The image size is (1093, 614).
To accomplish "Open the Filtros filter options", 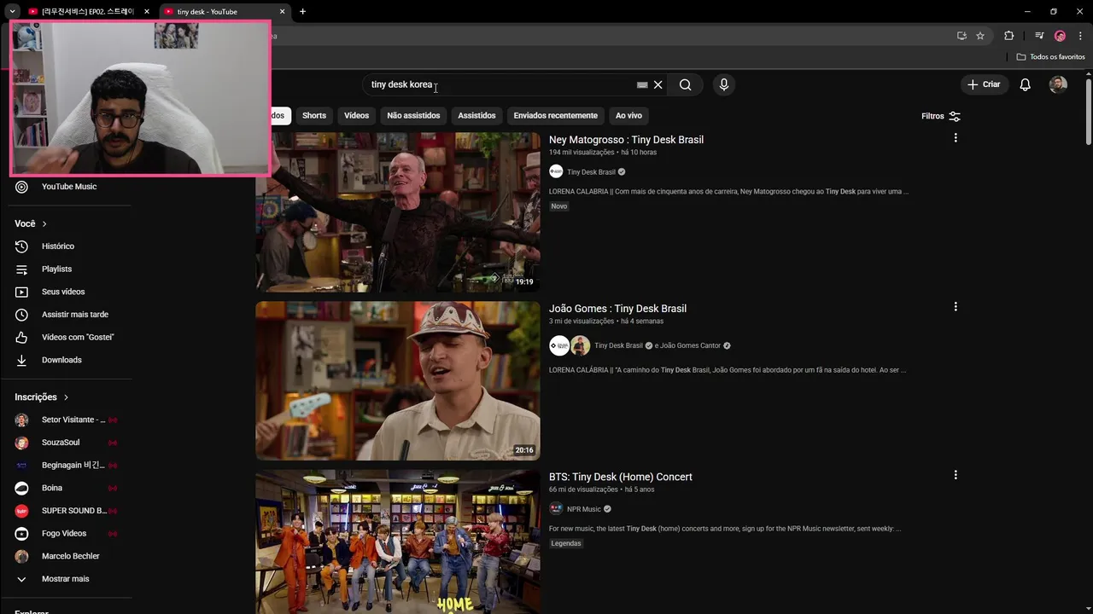I will [941, 116].
